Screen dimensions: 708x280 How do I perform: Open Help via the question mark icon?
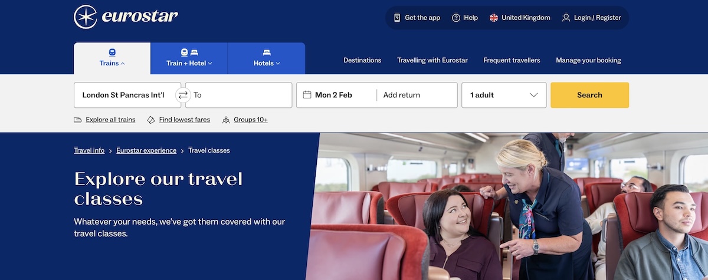click(456, 18)
